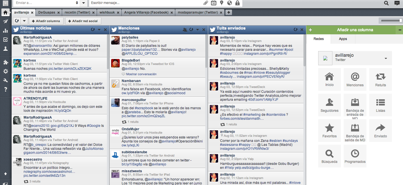
Task: Add a new tab with plus button
Action: pyautogui.click(x=229, y=12)
